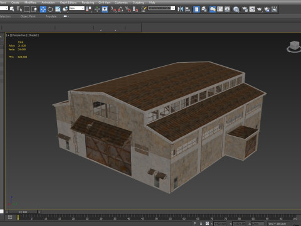Open Autodesk A360 gallery icon
301x226 pixels.
(x=274, y=9)
